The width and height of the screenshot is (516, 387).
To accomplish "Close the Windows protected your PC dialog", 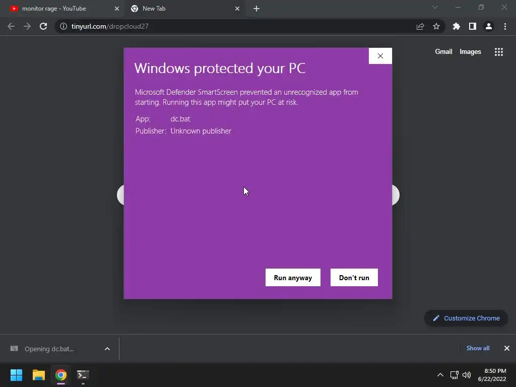I will (x=380, y=56).
